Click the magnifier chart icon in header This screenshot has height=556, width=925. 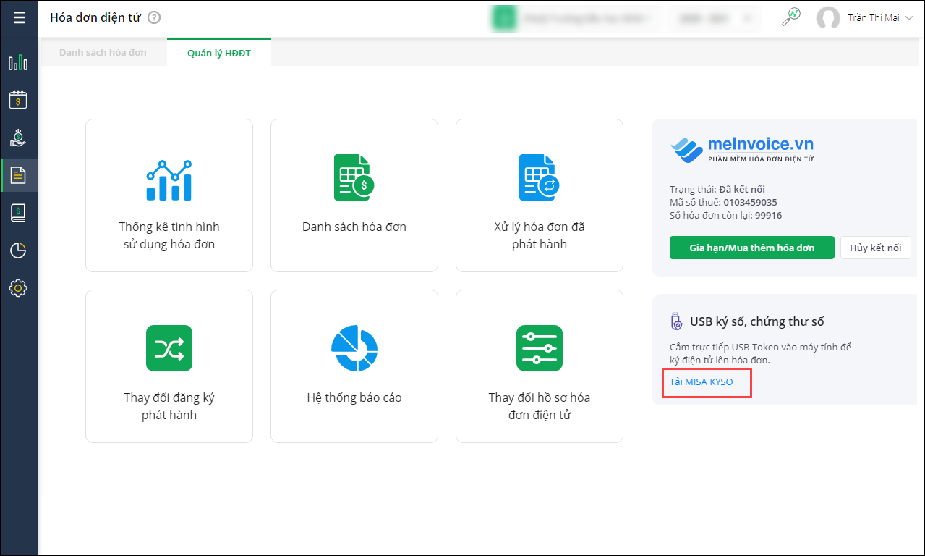(x=791, y=17)
